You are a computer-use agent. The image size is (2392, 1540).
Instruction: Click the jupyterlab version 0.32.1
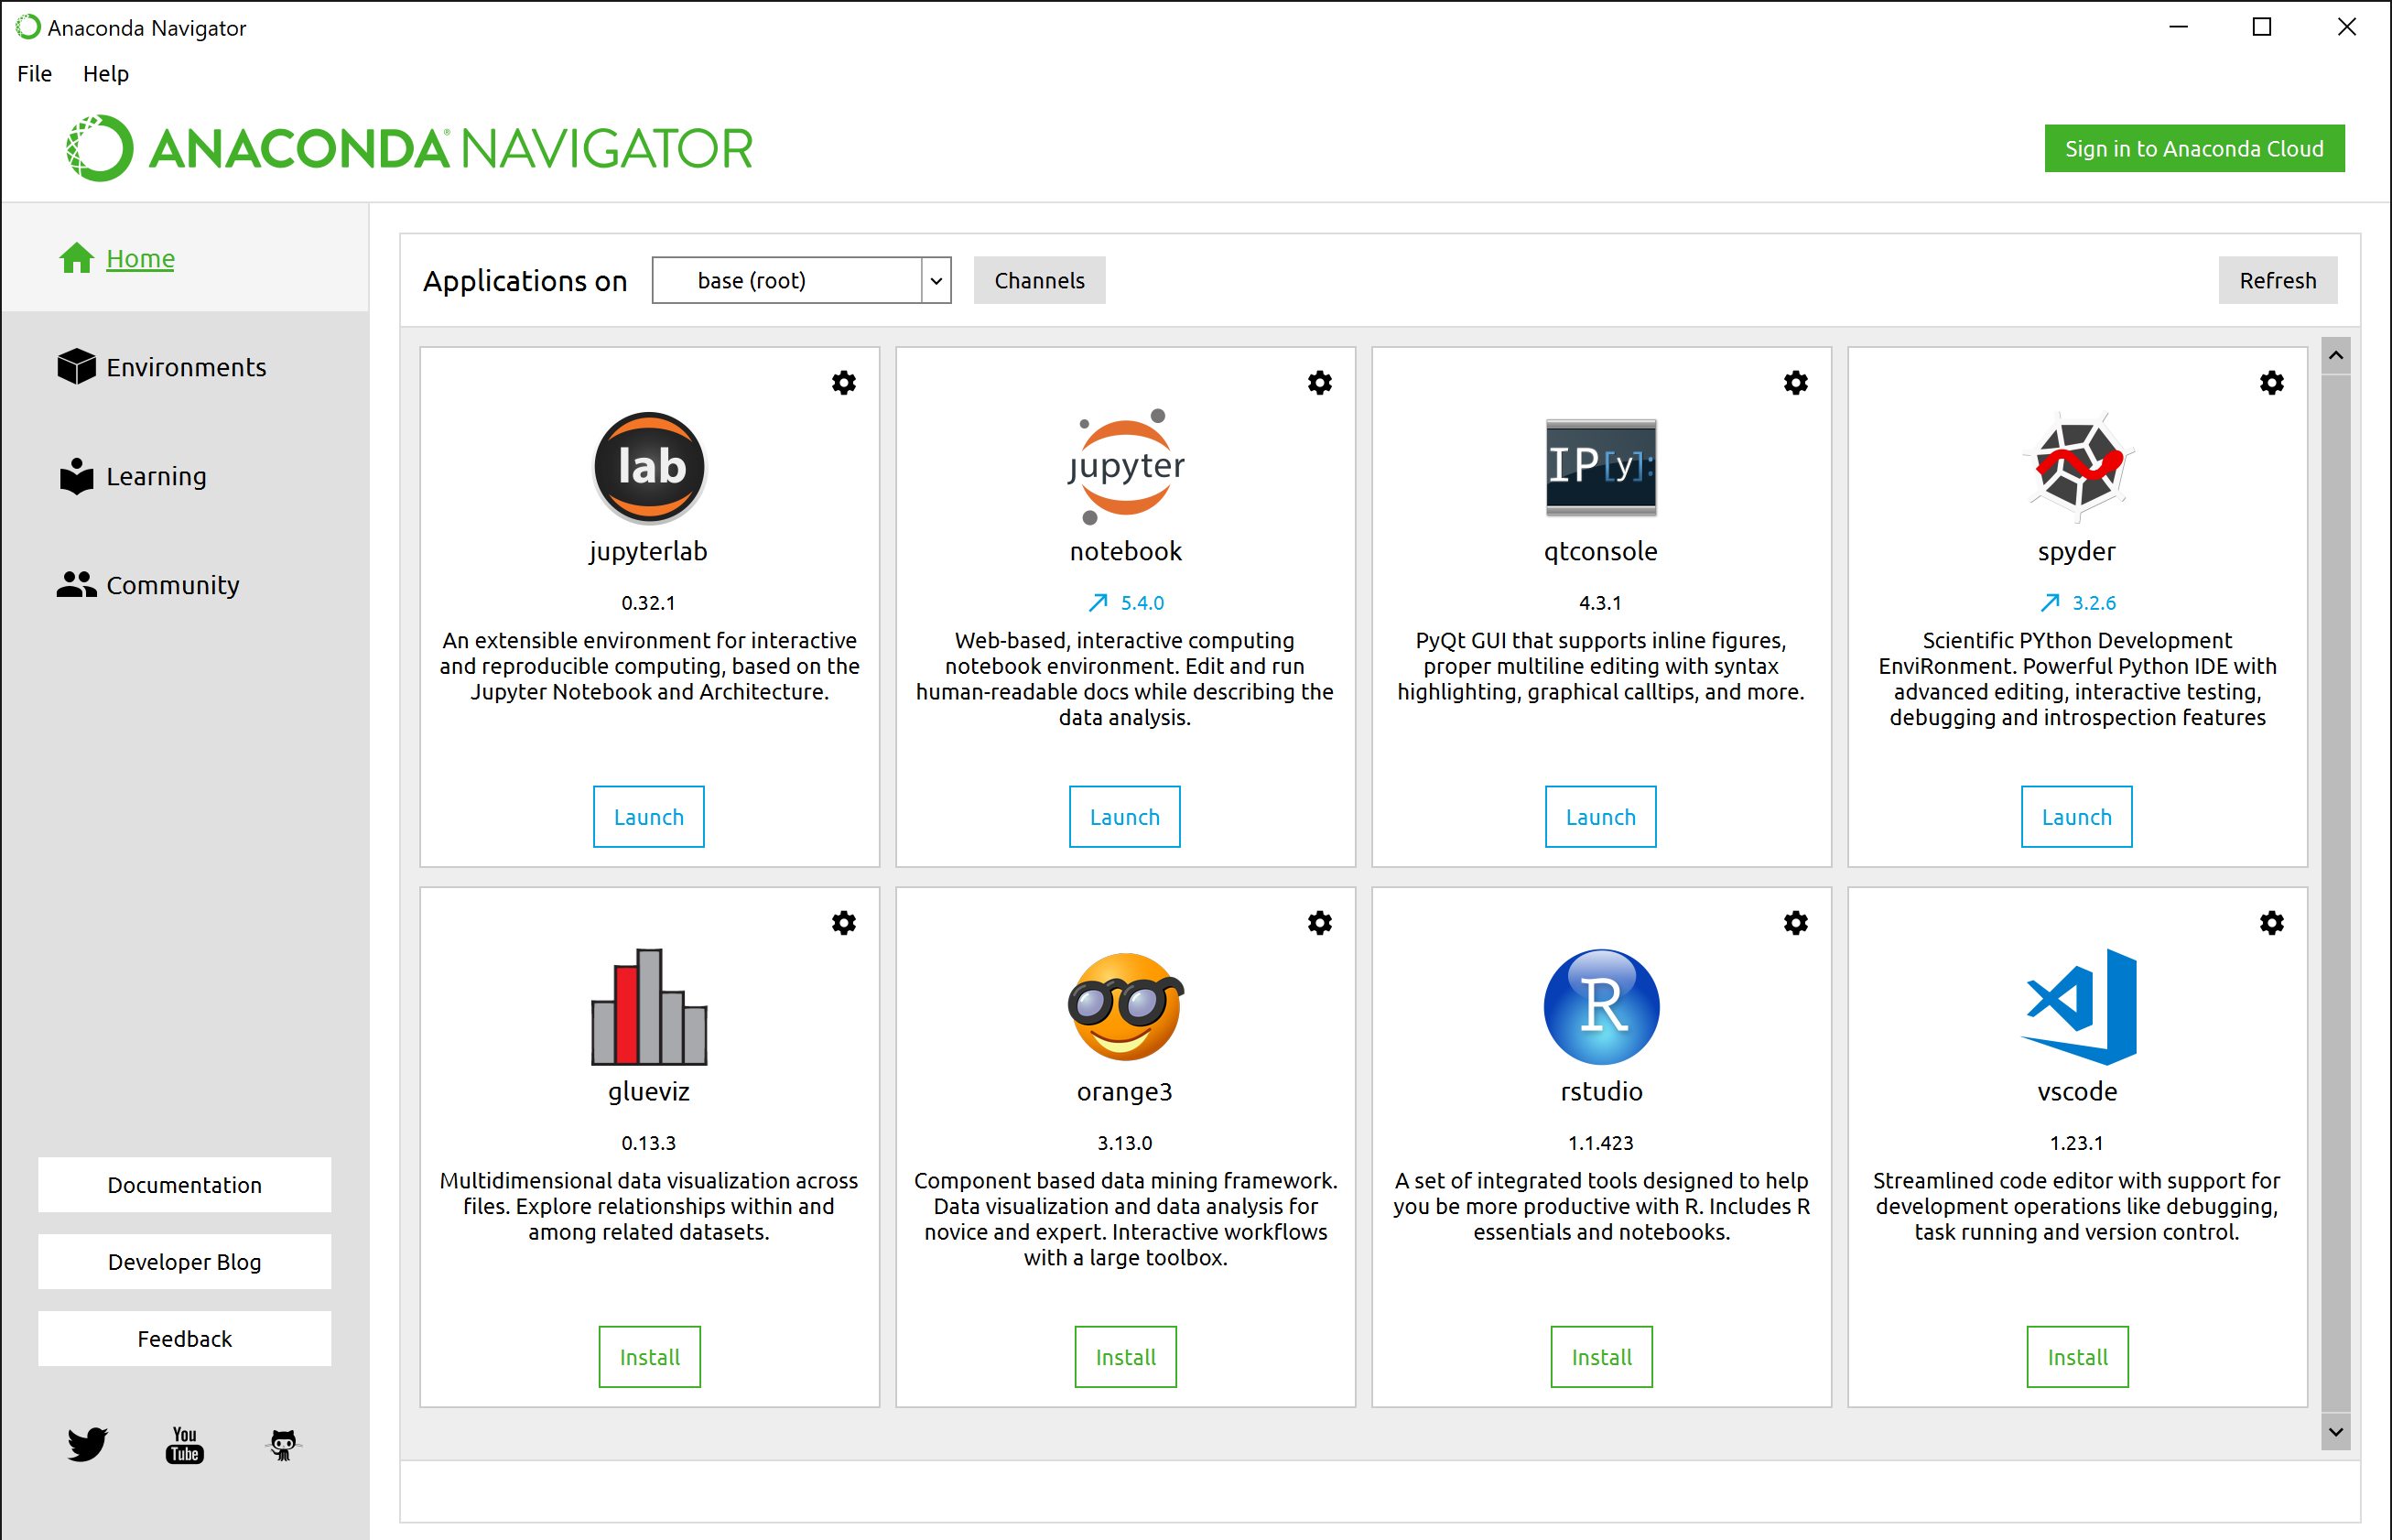[x=649, y=603]
